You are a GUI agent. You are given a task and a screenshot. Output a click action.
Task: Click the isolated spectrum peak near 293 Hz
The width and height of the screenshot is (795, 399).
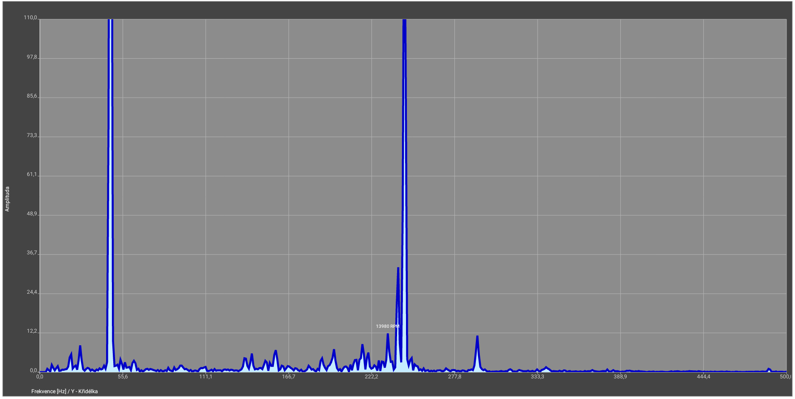pos(477,353)
